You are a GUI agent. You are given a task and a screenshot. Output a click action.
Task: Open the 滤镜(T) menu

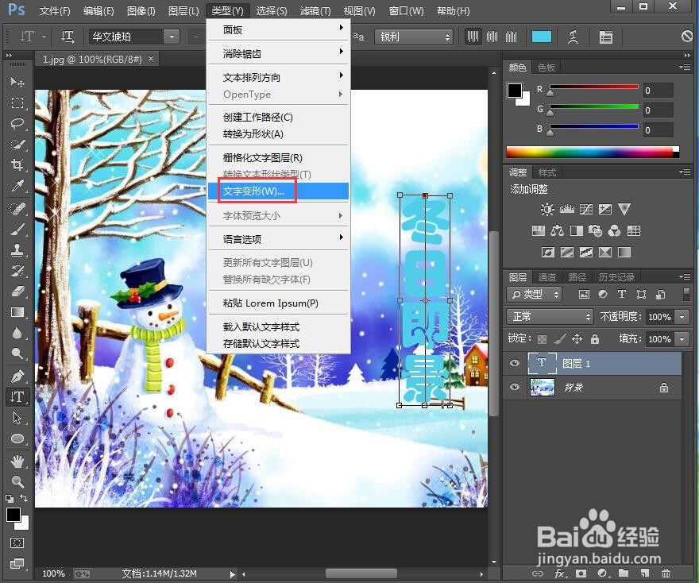315,10
